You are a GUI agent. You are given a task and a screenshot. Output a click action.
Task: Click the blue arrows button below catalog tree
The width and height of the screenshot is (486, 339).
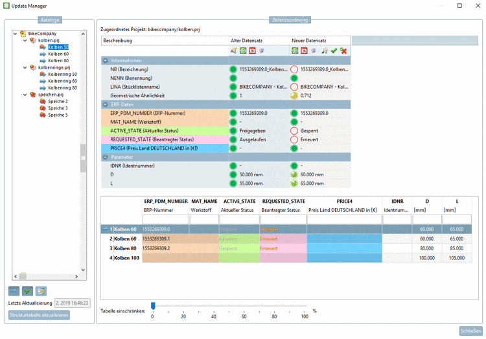point(14,291)
